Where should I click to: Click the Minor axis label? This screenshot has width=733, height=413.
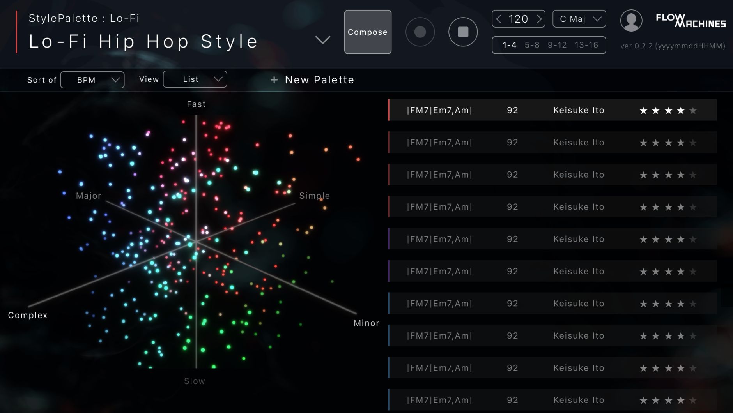click(366, 323)
